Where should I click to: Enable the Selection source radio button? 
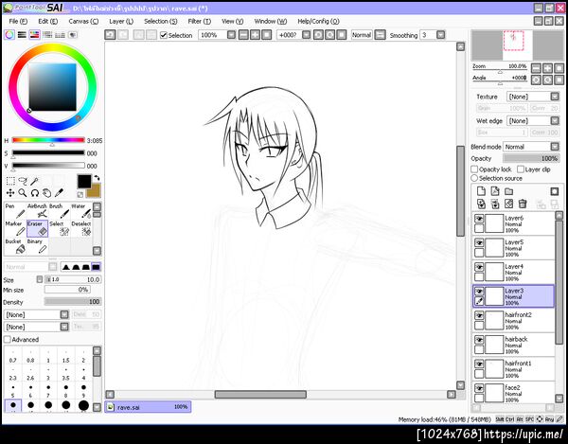(474, 178)
